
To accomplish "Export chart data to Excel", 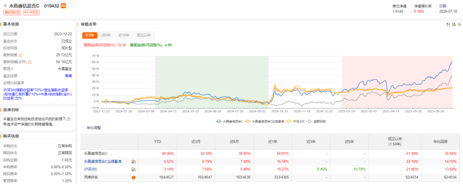I will coord(453,24).
